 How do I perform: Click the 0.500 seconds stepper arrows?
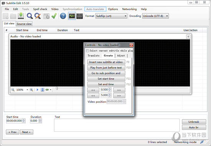(x=110, y=90)
